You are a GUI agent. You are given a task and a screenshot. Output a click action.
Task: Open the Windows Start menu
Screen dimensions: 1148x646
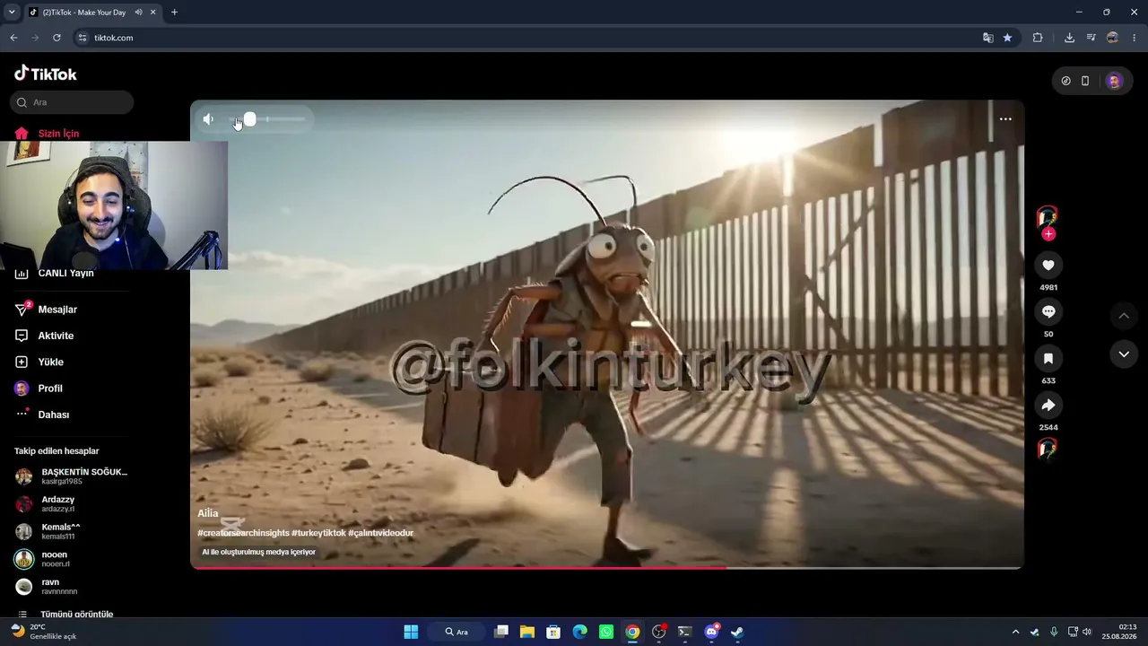tap(411, 632)
